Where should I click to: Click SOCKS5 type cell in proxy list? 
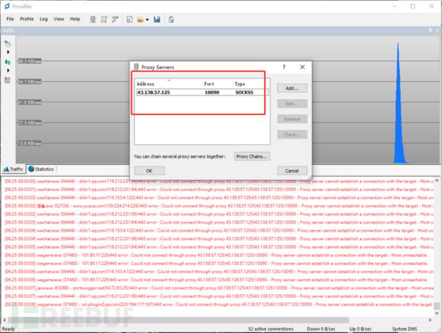click(245, 92)
